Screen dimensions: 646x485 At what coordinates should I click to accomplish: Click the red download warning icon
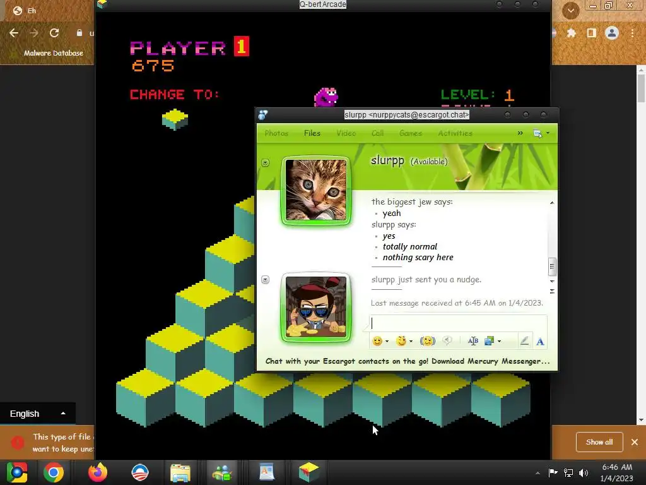(x=17, y=443)
